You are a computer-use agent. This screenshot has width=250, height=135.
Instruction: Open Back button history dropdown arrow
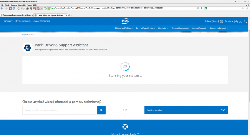coord(4,8)
